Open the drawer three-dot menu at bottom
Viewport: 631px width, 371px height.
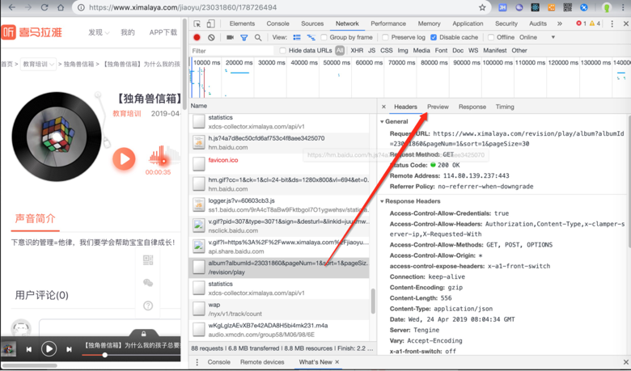pos(197,362)
